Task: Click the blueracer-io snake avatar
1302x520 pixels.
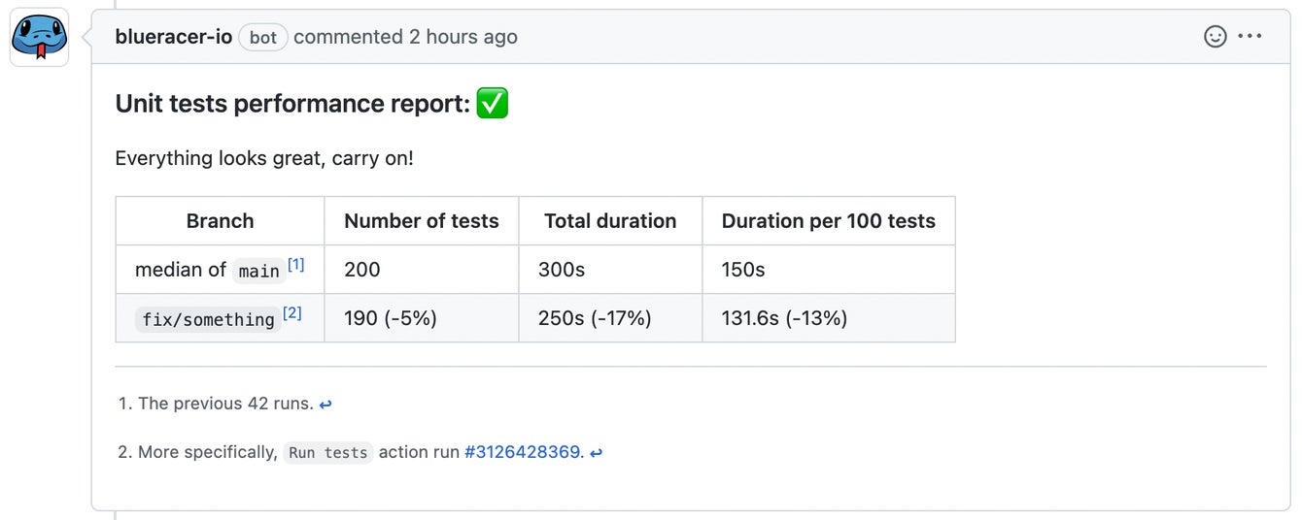Action: point(39,38)
